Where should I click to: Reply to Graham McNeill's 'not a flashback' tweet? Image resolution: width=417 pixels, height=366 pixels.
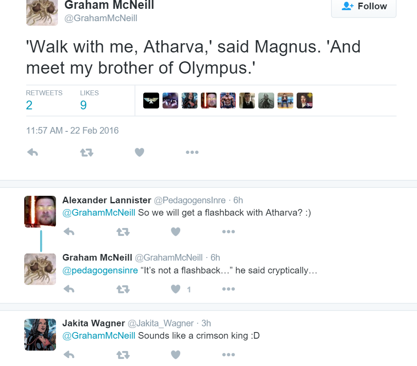(x=69, y=289)
